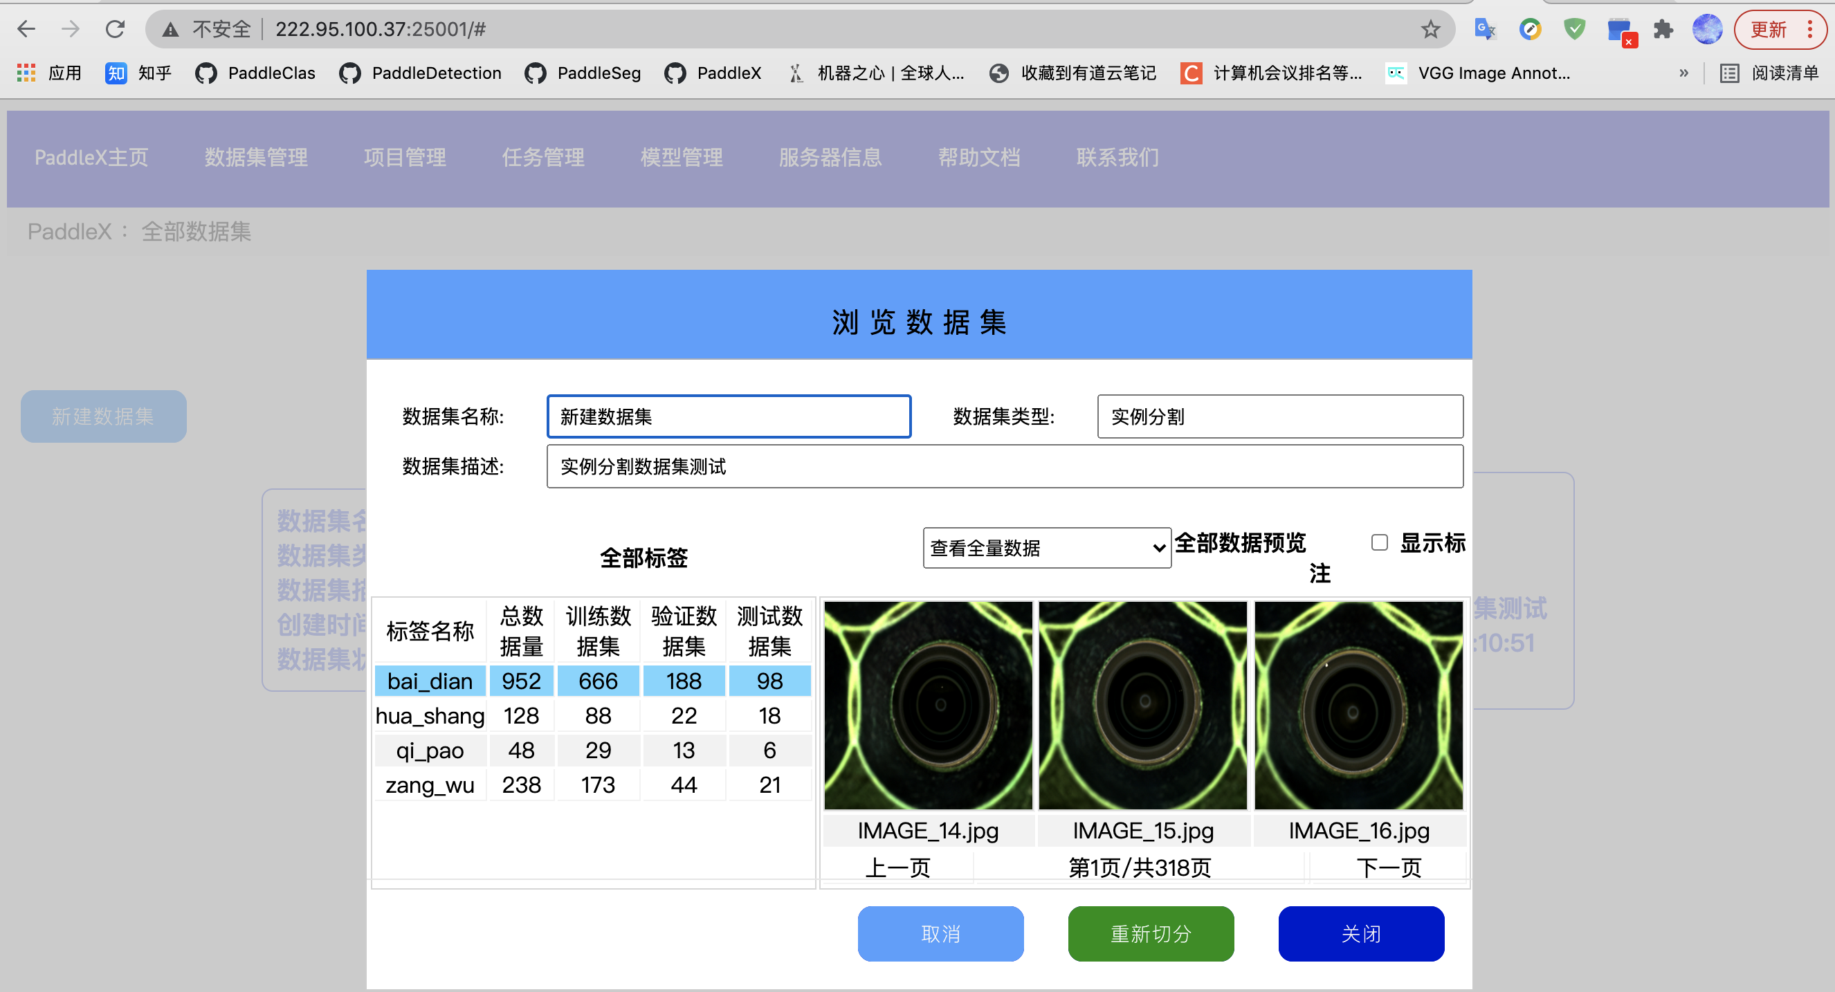This screenshot has height=992, width=1835.
Task: Enable the 显示标注 checkbox
Action: pyautogui.click(x=1379, y=542)
